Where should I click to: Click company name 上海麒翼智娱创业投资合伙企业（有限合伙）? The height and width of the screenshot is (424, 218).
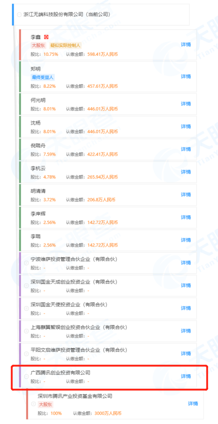(79, 327)
